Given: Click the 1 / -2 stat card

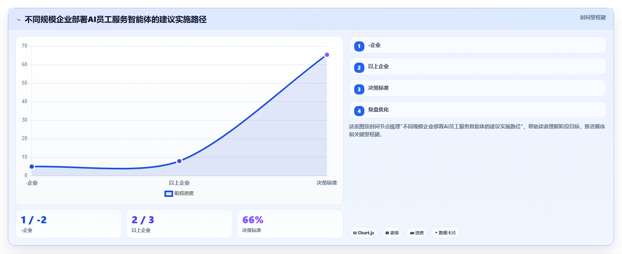Looking at the screenshot, I should [x=69, y=224].
